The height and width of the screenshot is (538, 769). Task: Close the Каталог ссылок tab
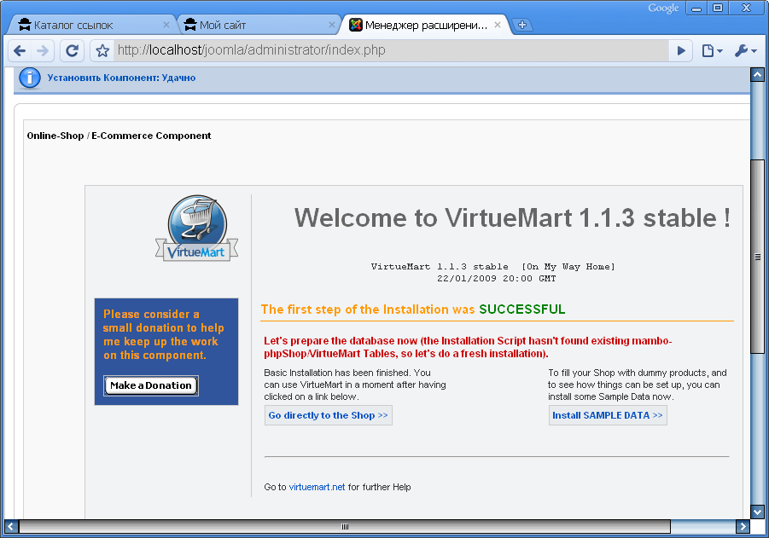tap(166, 25)
